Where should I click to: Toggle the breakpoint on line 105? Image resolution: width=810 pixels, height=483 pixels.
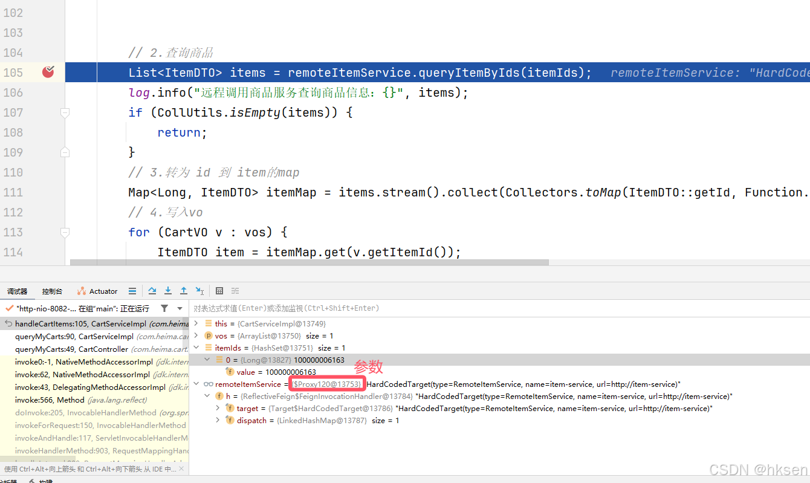47,72
